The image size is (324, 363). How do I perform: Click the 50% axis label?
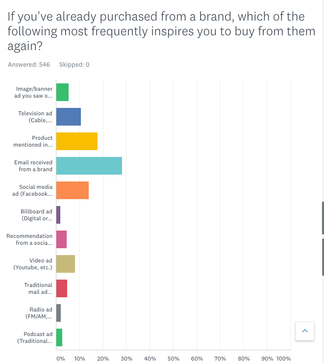174,359
